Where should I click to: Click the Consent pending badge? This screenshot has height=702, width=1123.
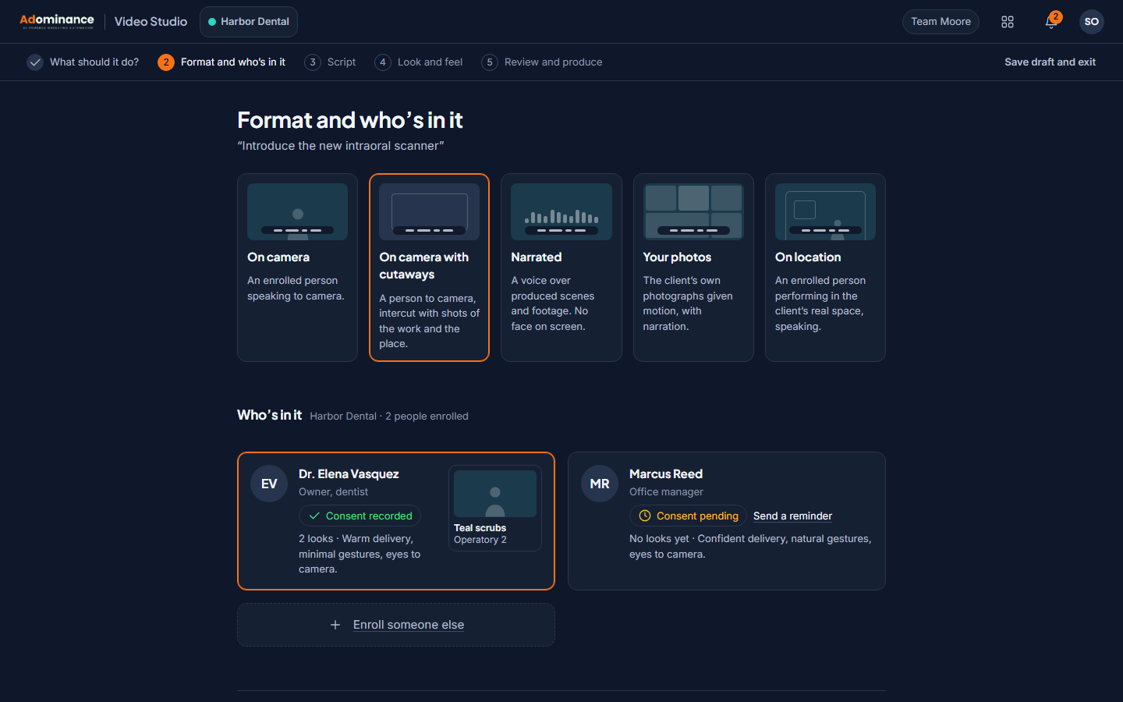[688, 516]
